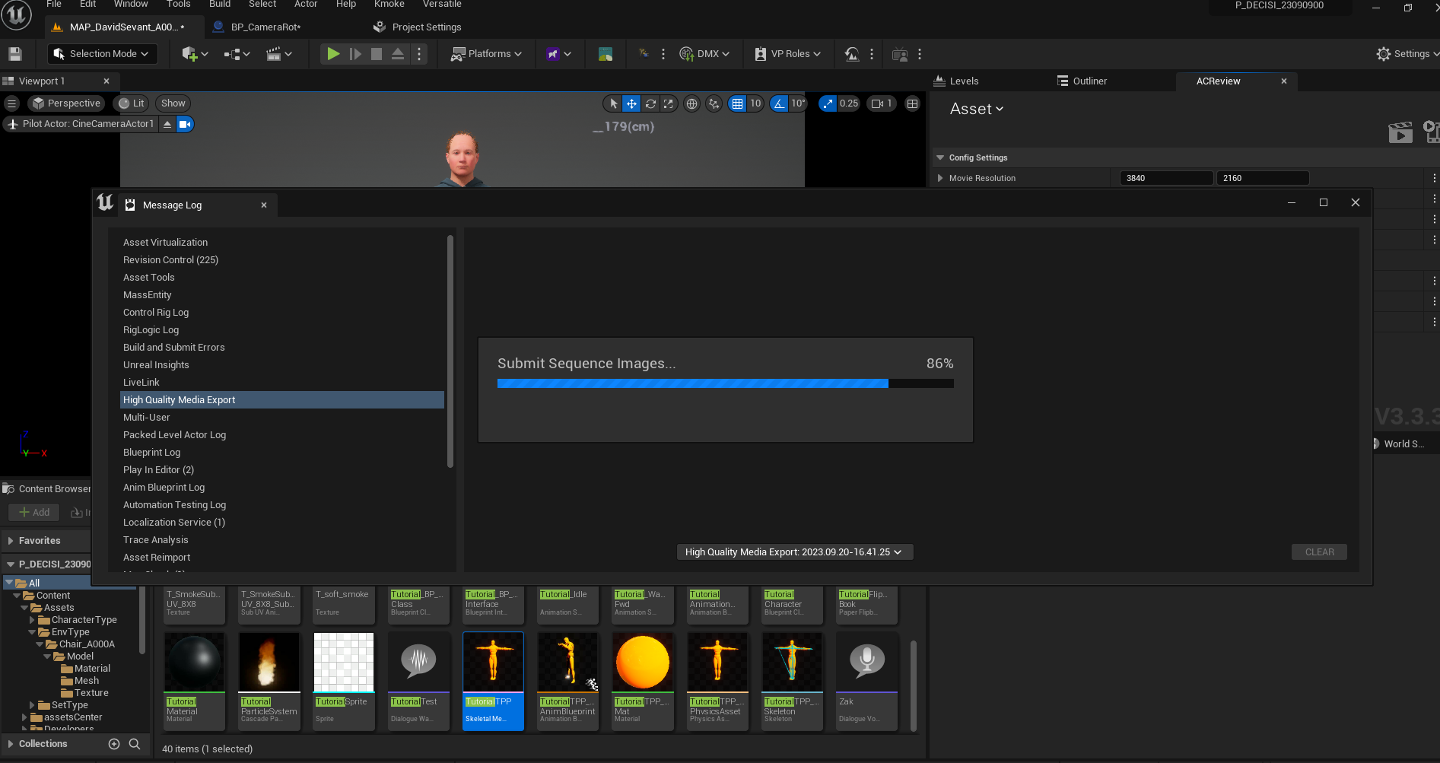The image size is (1440, 763).
Task: Open the Versatile menu
Action: click(442, 5)
